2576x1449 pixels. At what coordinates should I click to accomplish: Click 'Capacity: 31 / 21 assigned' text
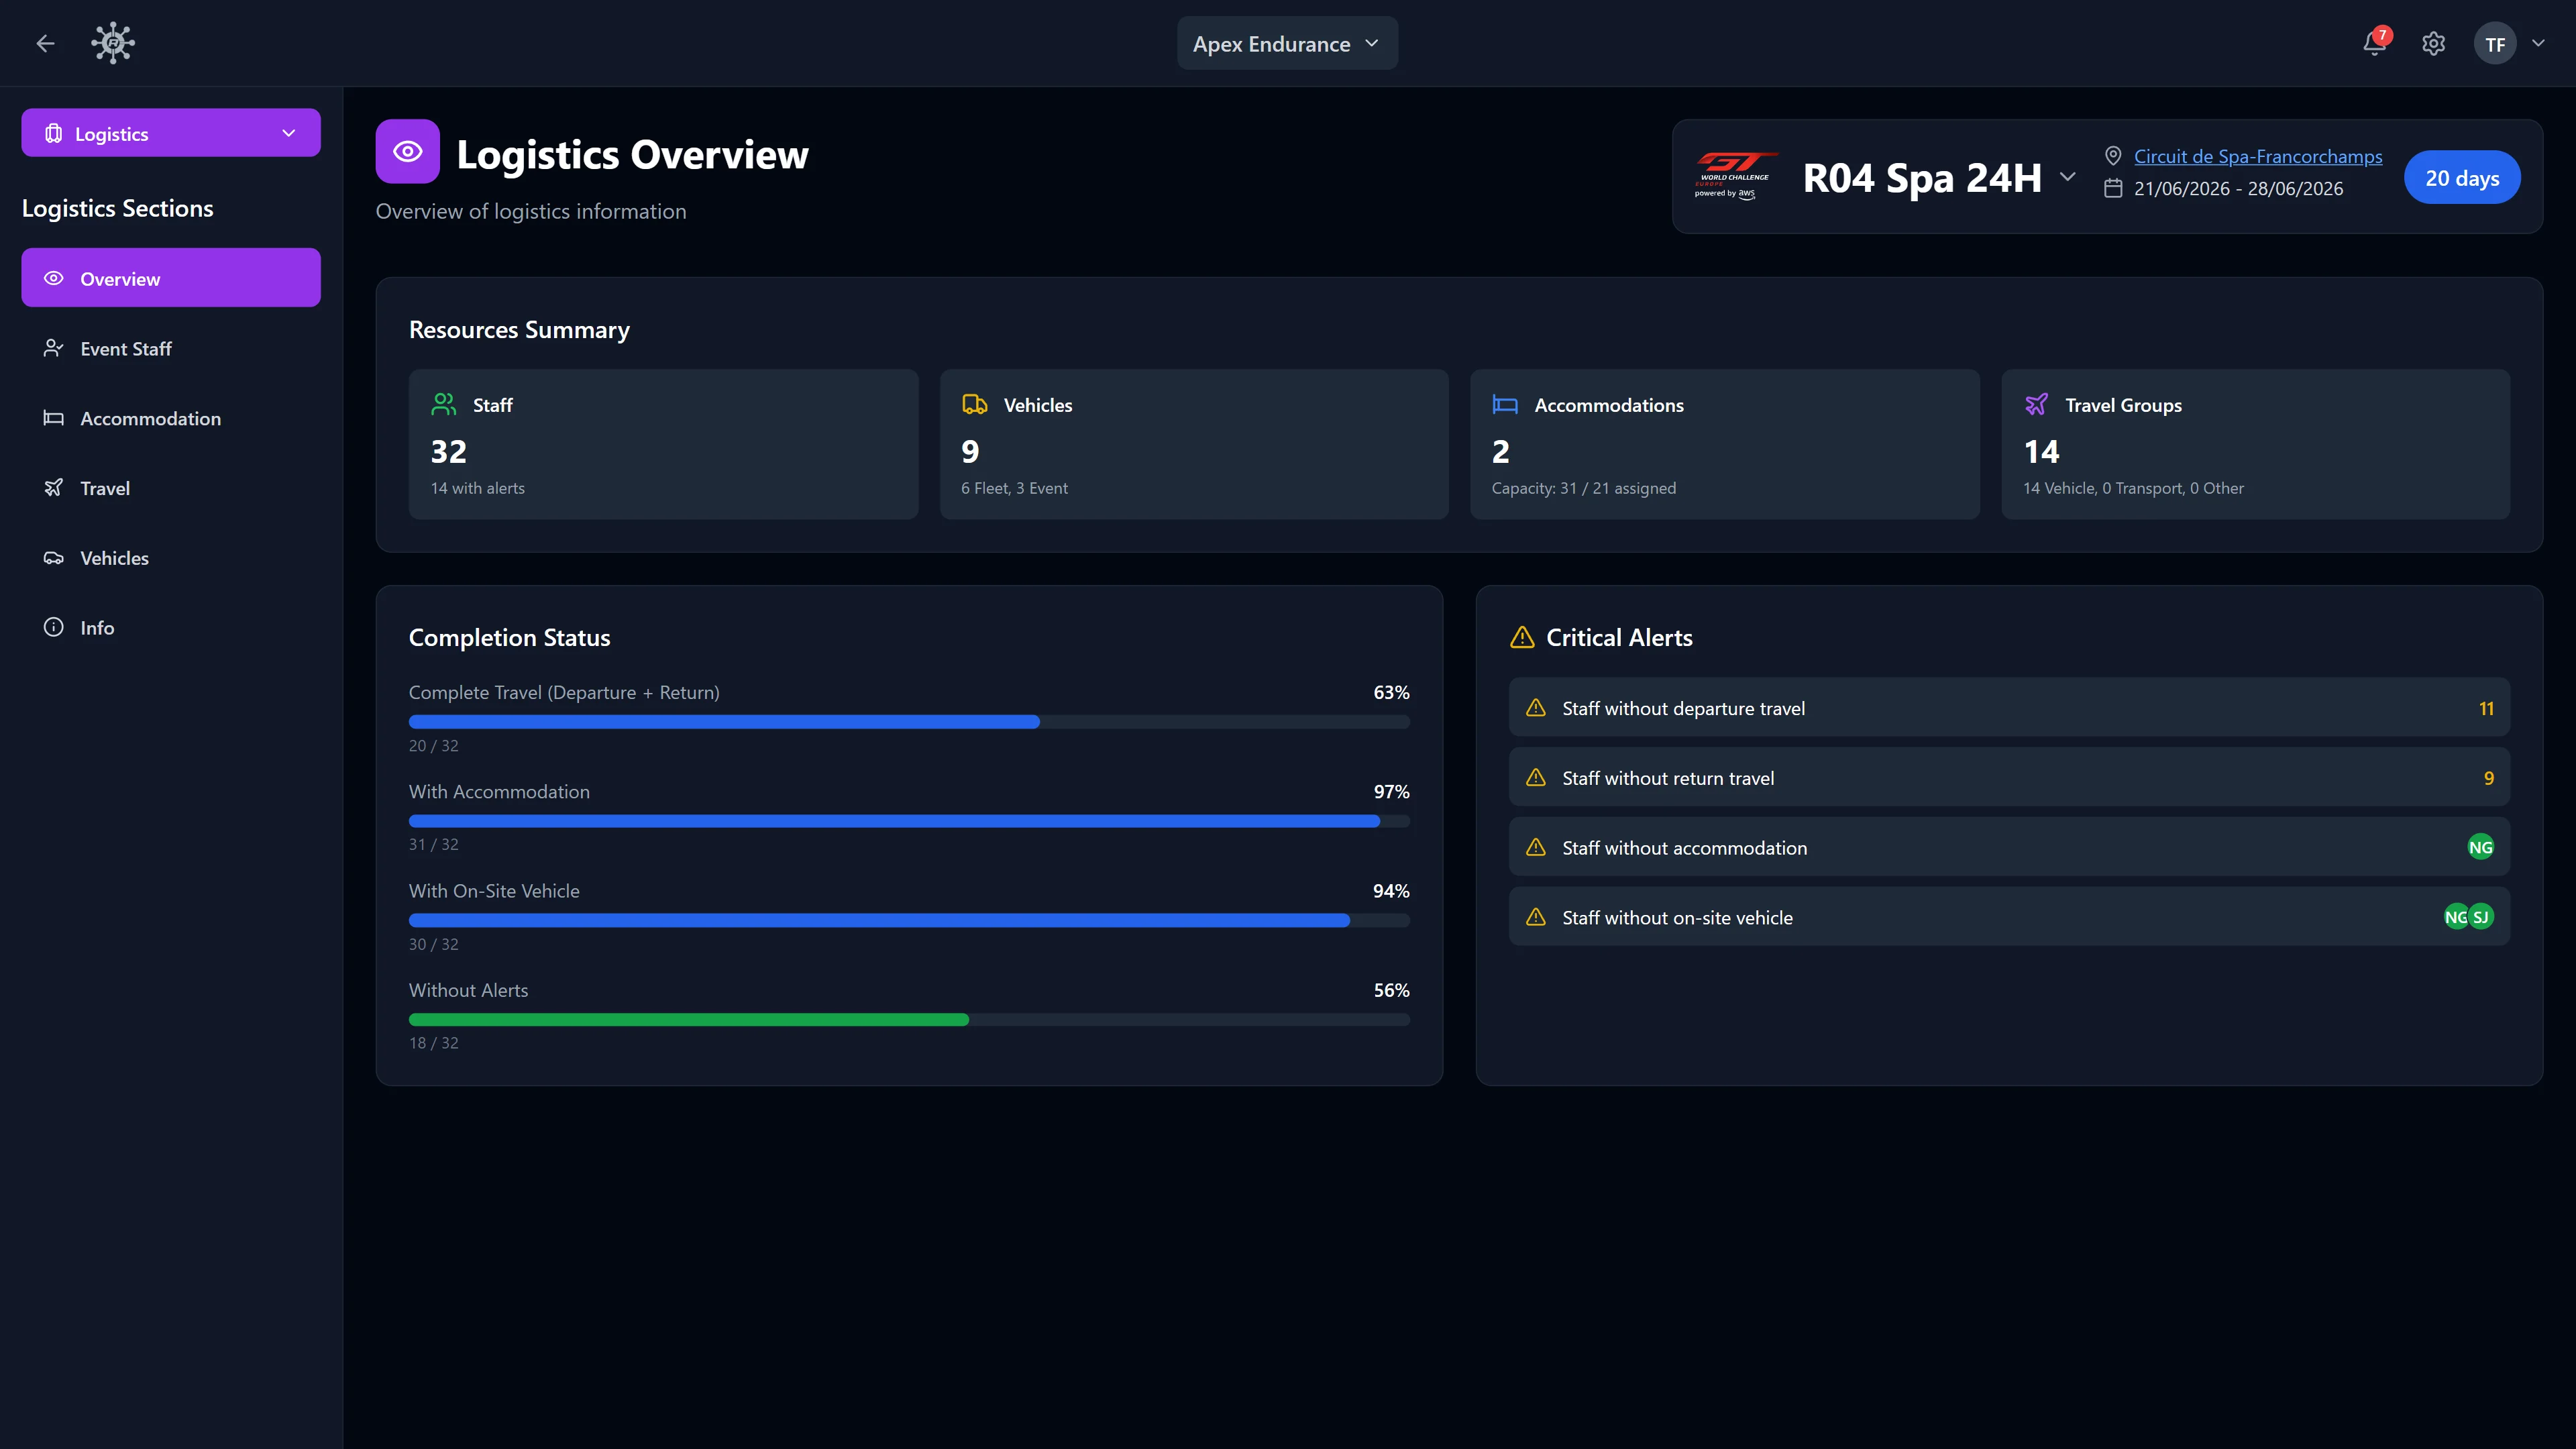[x=1584, y=488]
